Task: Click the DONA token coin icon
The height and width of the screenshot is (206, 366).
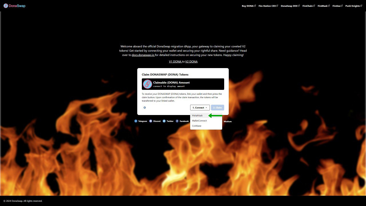Action: pyautogui.click(x=148, y=84)
